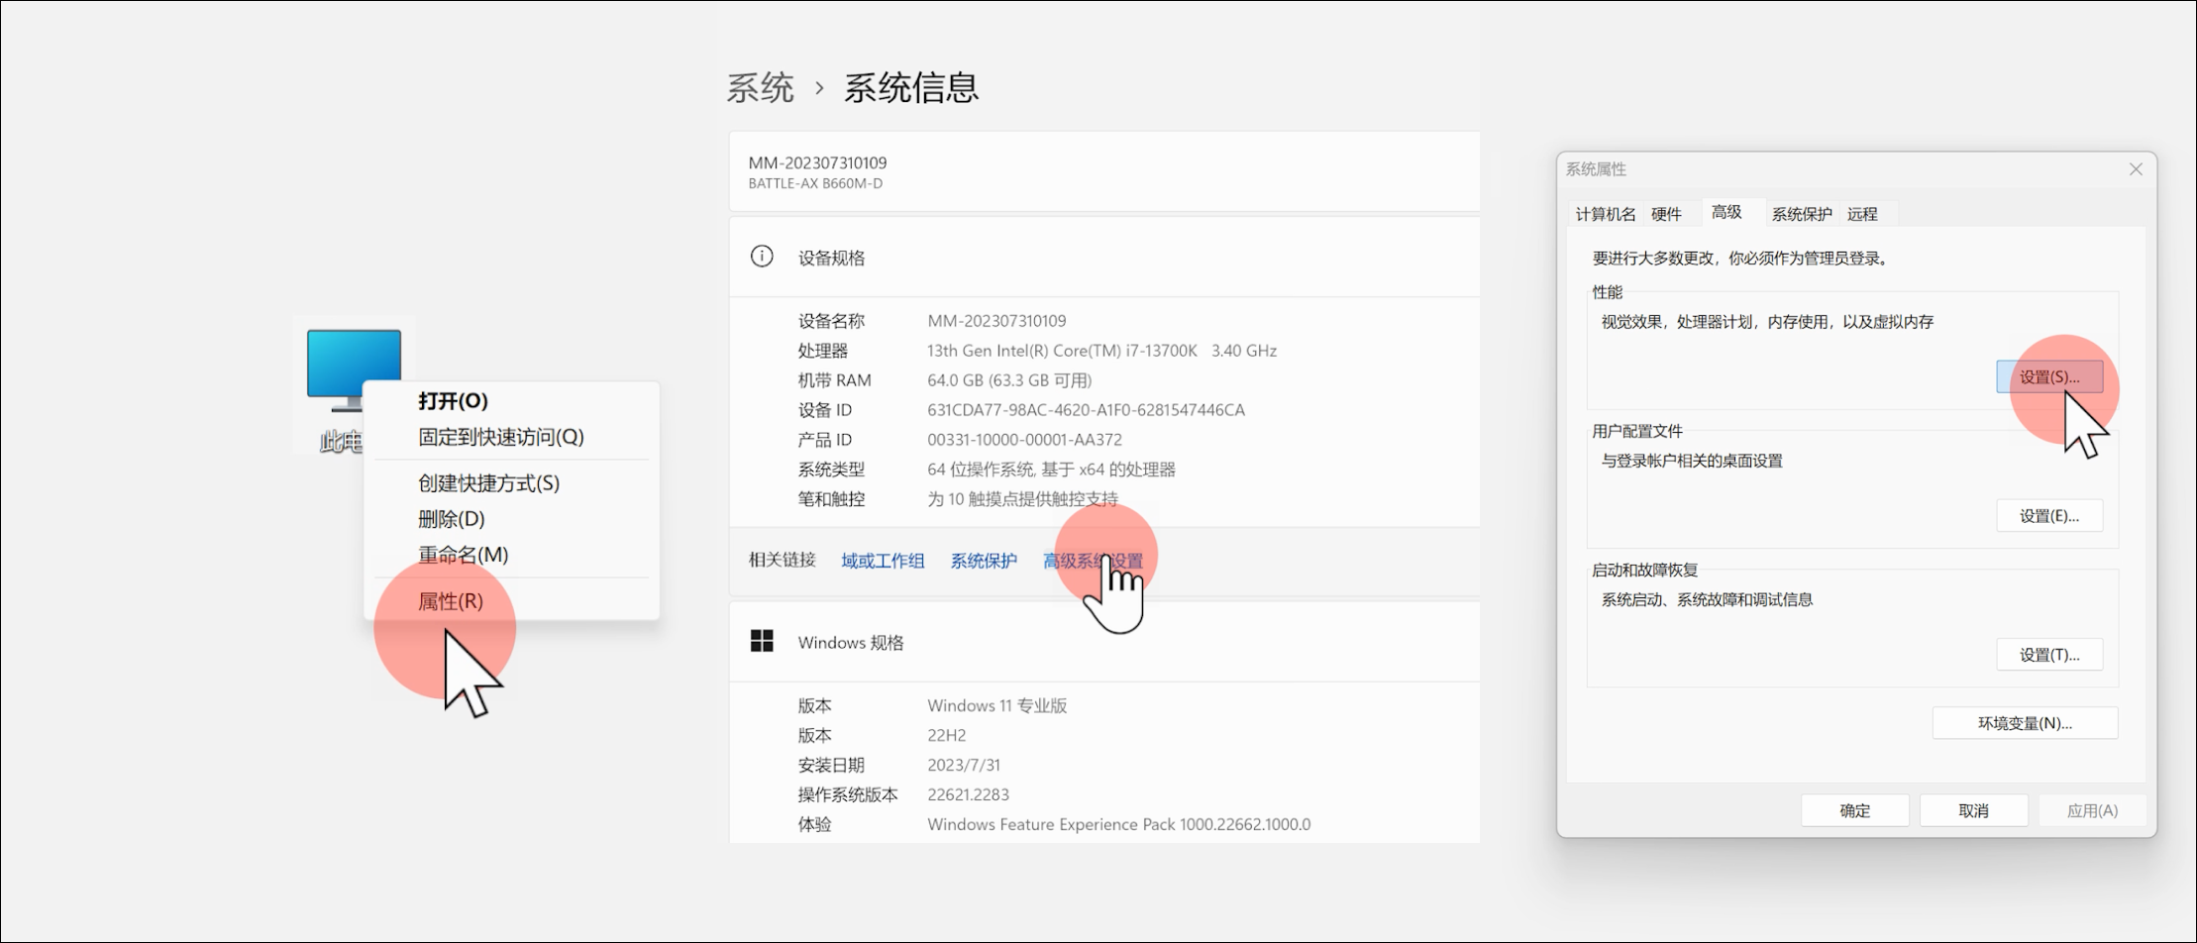Click the device specifications info icon
The image size is (2197, 943).
[x=762, y=258]
